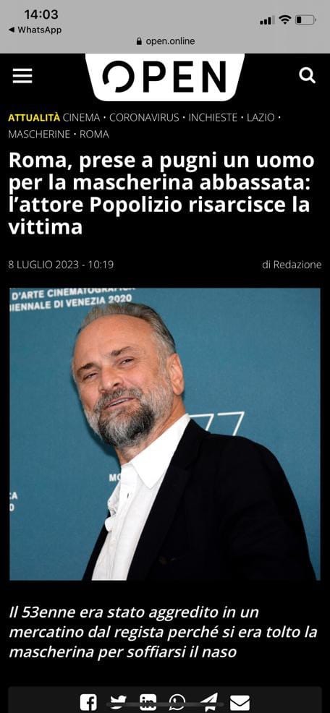This screenshot has height=713, width=330.
Task: Return to WhatsApp via back arrow
Action: click(x=35, y=30)
